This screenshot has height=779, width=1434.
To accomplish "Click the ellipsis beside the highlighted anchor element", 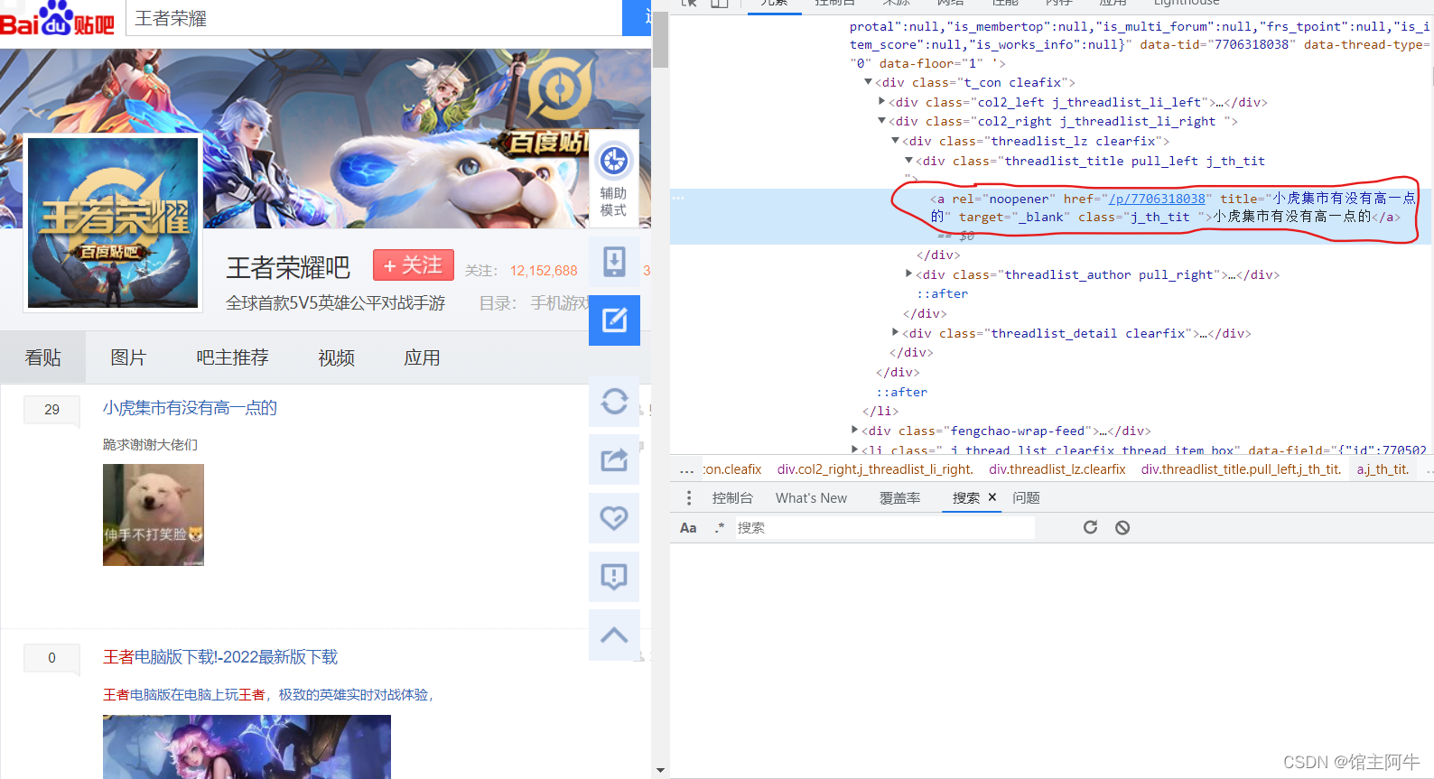I will [678, 198].
